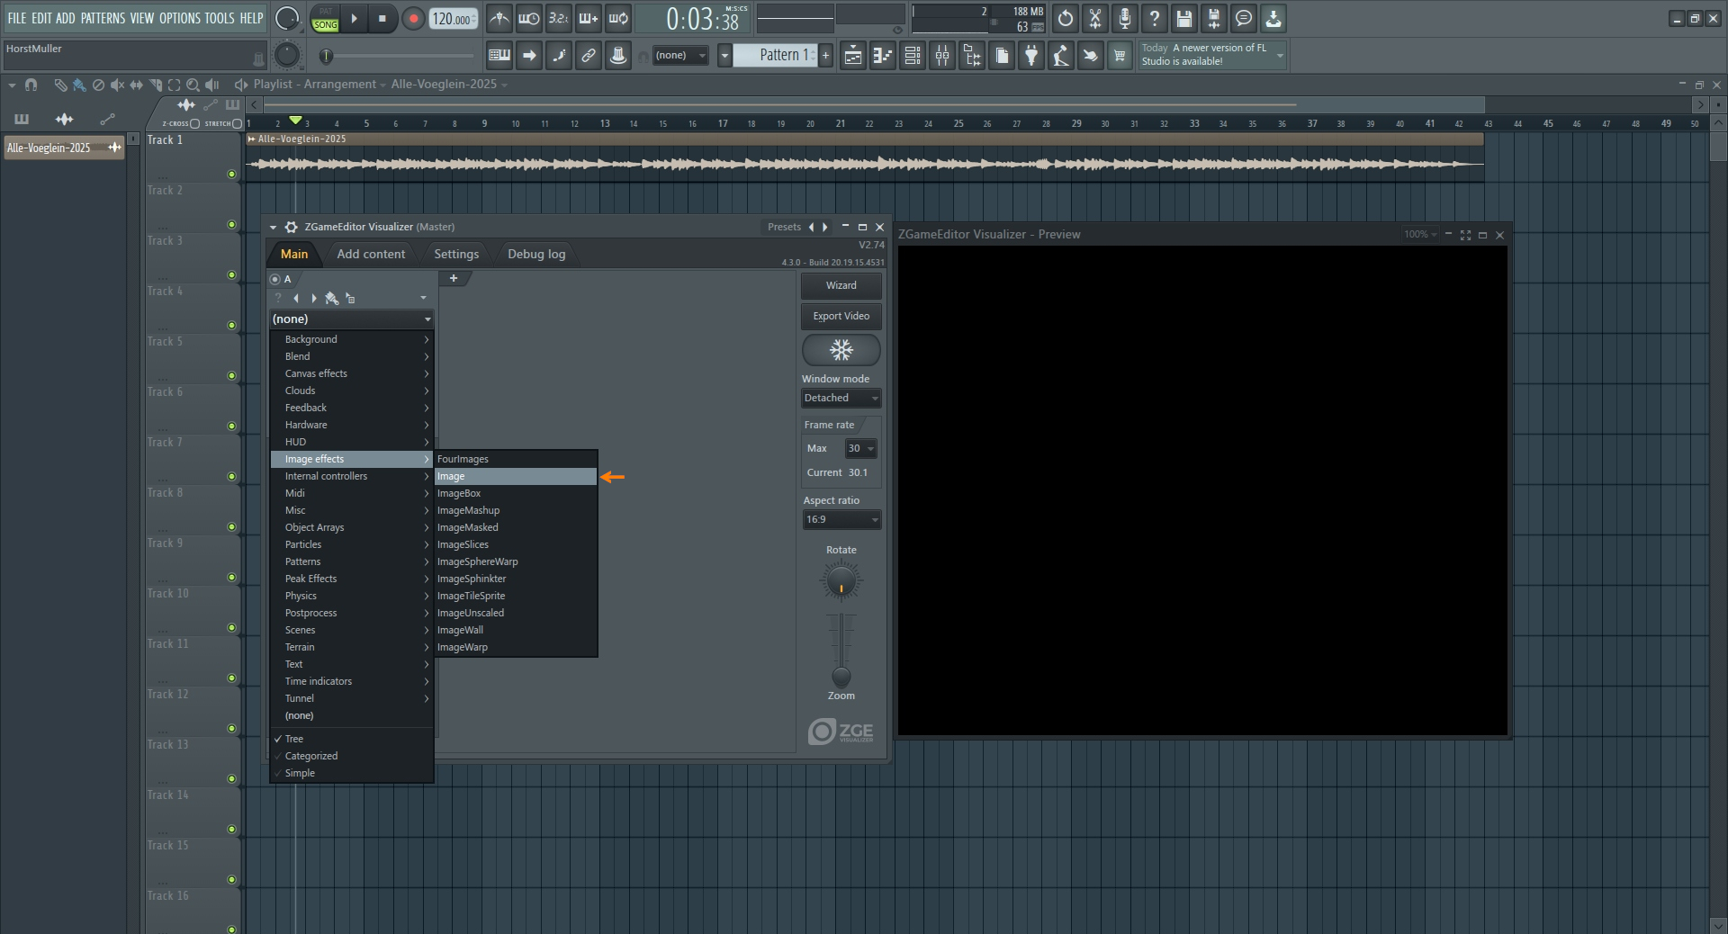Click the snowflake freeze button in ZGameEditor
Viewport: 1728px width, 934px height.
click(x=841, y=350)
